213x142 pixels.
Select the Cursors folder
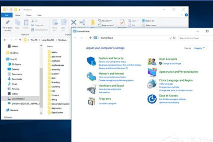click(53, 95)
